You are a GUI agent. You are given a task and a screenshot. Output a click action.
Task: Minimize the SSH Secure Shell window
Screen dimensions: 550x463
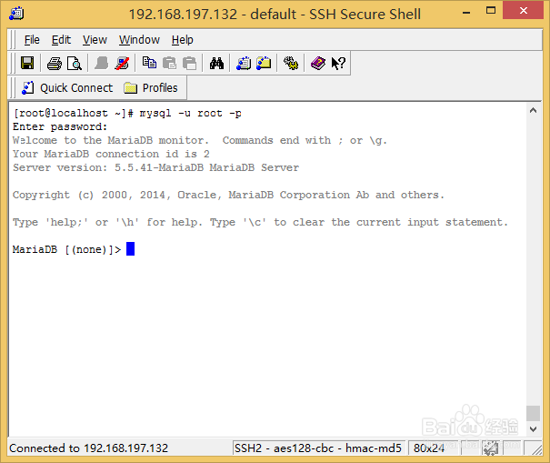(466, 13)
